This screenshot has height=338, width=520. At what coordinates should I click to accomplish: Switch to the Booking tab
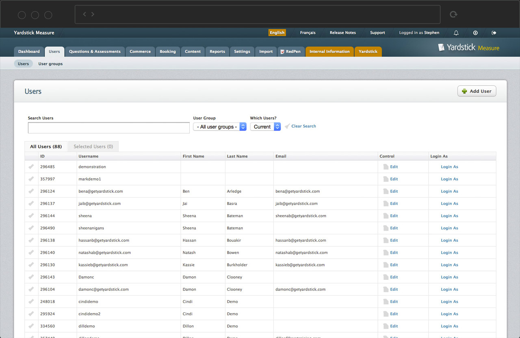point(168,52)
